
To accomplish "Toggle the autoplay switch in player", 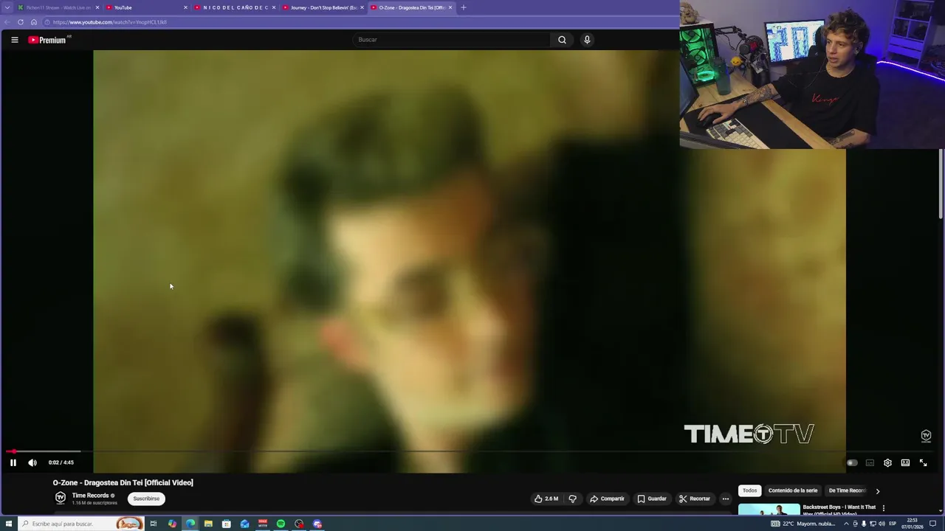I will (x=852, y=462).
